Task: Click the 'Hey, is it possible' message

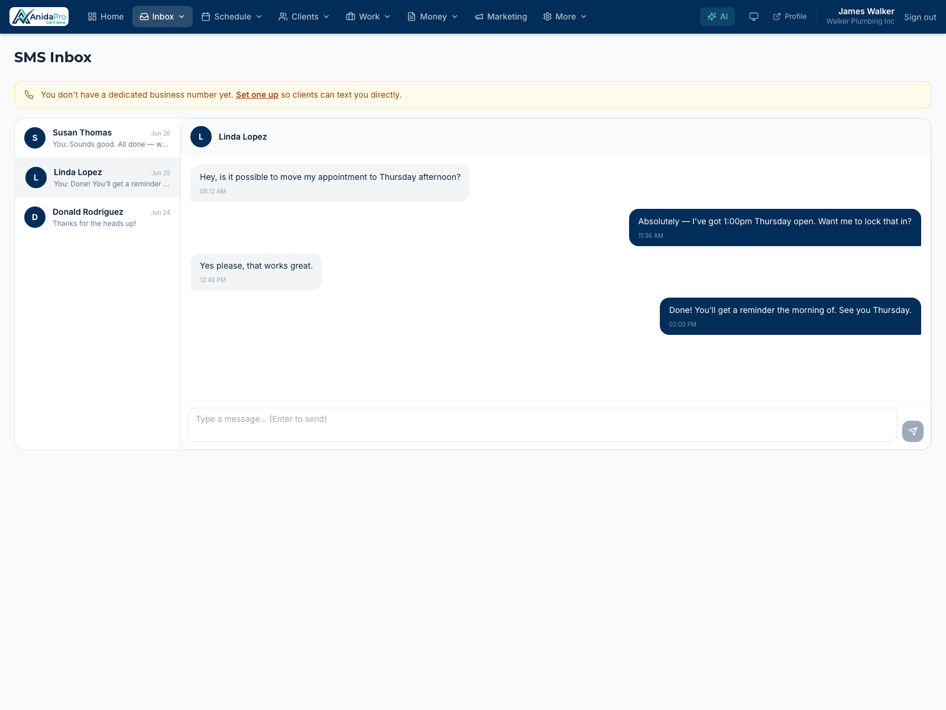Action: 330,183
